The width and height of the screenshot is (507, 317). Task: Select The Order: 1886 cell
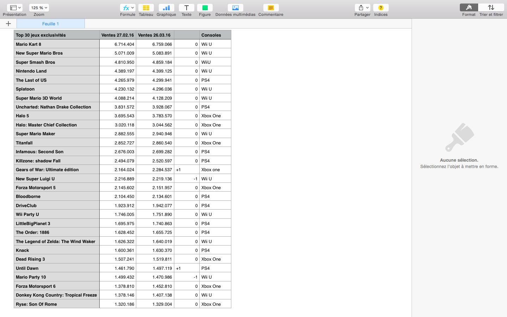[x=57, y=232]
